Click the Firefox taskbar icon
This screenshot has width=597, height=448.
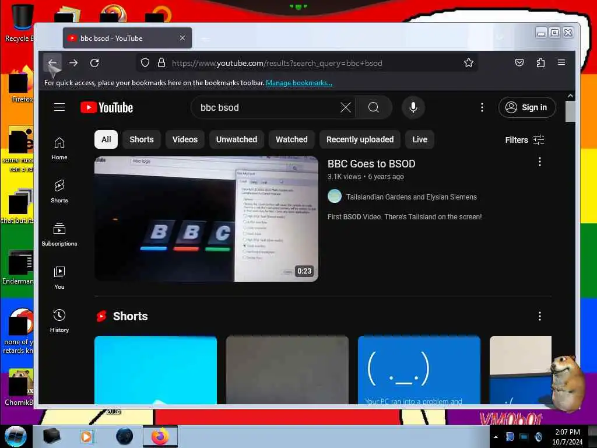point(160,436)
